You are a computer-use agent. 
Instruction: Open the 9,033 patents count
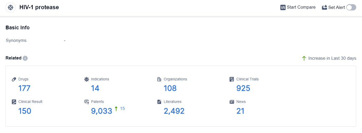[x=102, y=111]
